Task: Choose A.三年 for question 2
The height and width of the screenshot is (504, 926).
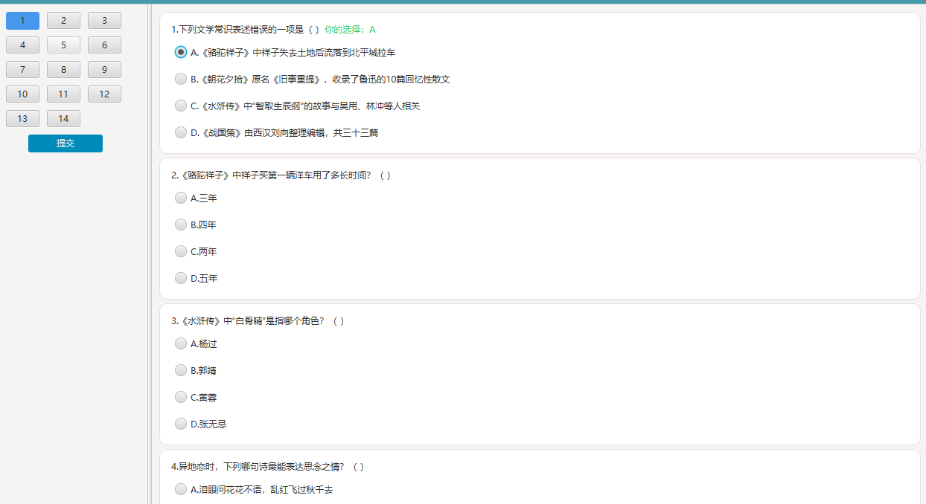Action: click(x=181, y=198)
